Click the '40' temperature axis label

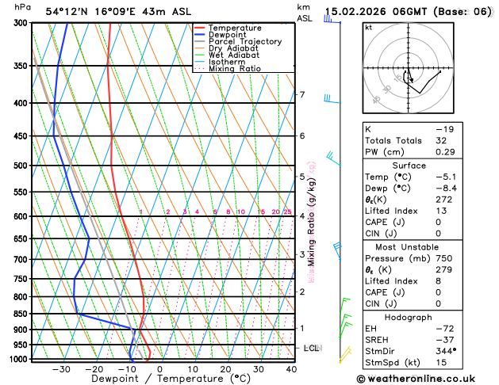click(291, 369)
